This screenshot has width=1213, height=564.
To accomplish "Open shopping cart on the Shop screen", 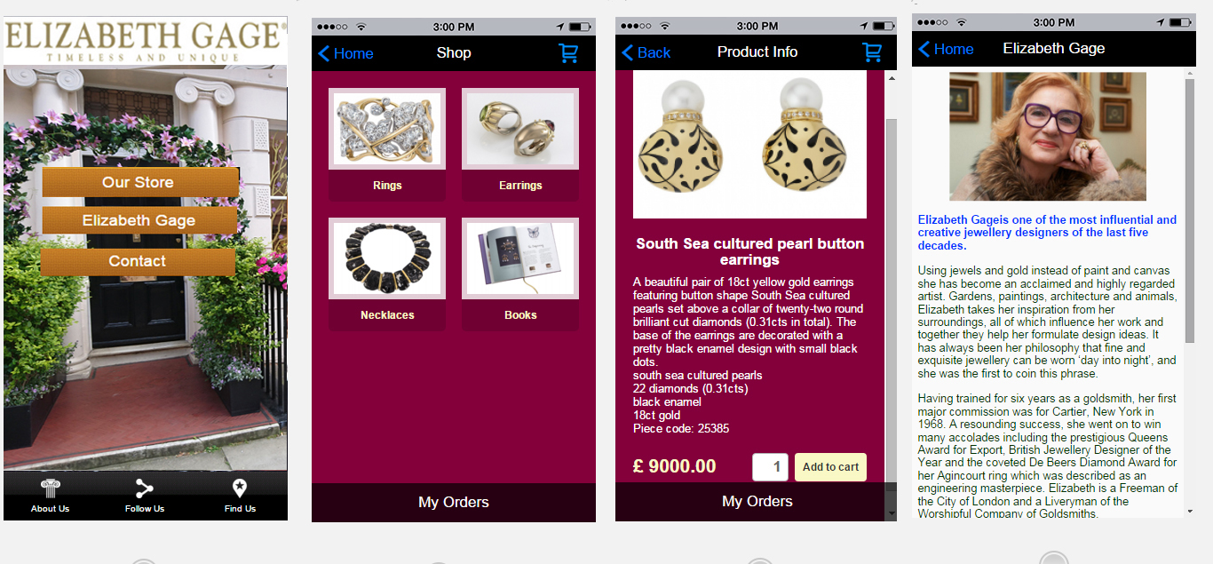I will [568, 53].
